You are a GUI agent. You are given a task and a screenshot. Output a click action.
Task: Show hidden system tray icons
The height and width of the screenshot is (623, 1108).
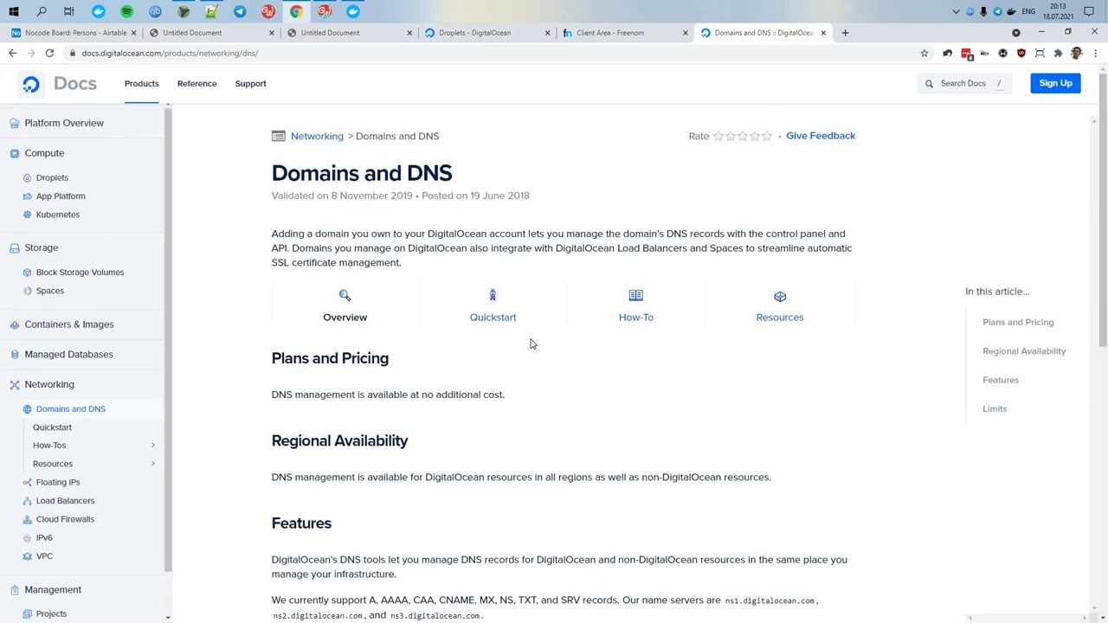(956, 11)
